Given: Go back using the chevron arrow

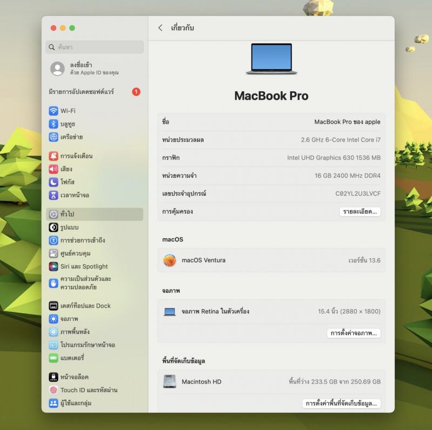Looking at the screenshot, I should pos(160,28).
